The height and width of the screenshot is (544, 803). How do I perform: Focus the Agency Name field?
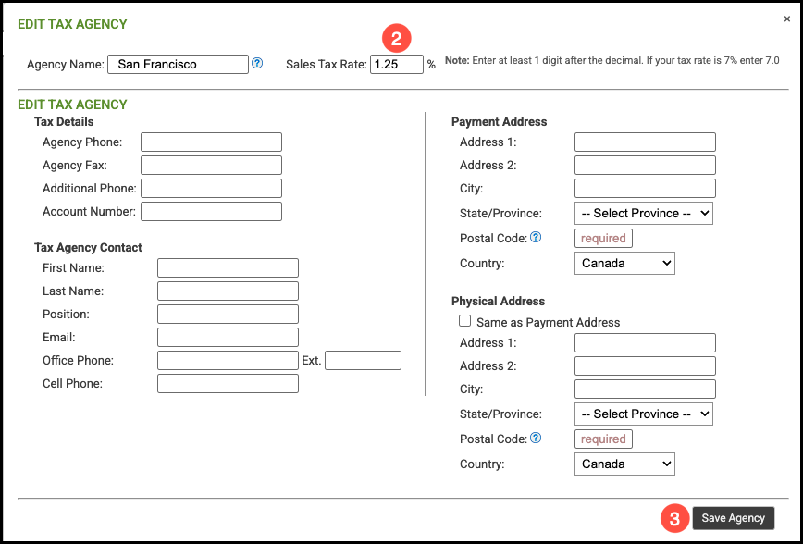179,64
